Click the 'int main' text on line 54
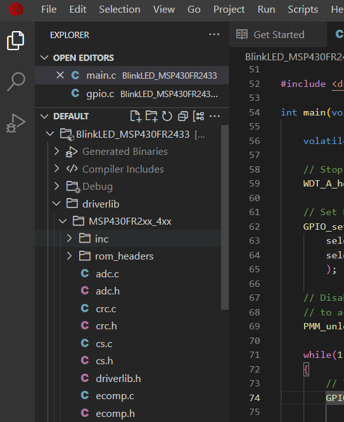Viewport: 344px width, 422px height. 303,112
